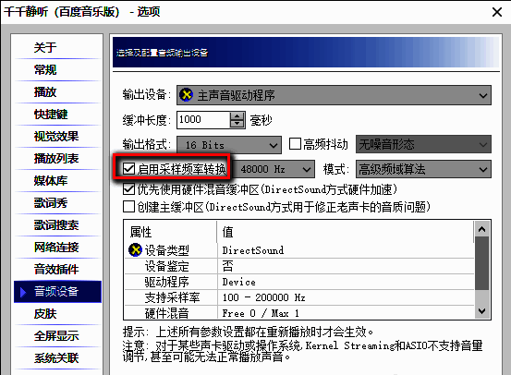
Task: Click the down arrow of properties scrollbar
Action: [481, 311]
